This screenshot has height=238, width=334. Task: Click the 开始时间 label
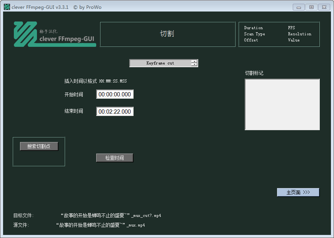(x=74, y=94)
